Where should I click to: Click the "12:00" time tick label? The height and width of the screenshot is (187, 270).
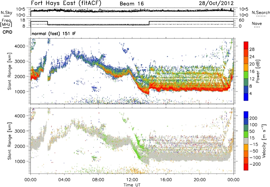(132, 180)
